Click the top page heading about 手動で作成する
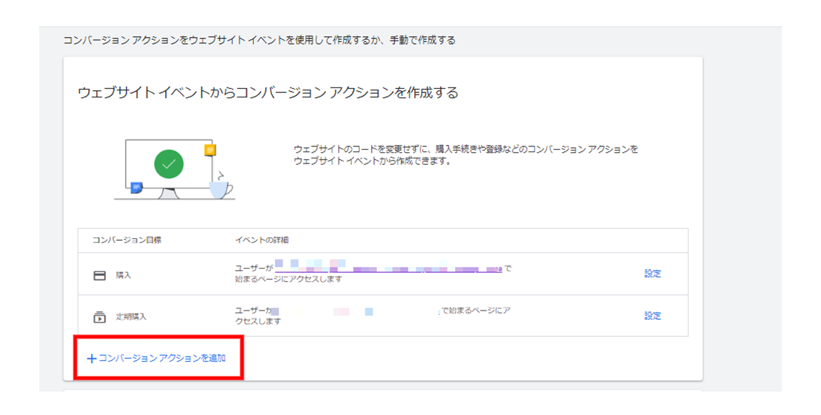The image size is (821, 415). pyautogui.click(x=259, y=41)
